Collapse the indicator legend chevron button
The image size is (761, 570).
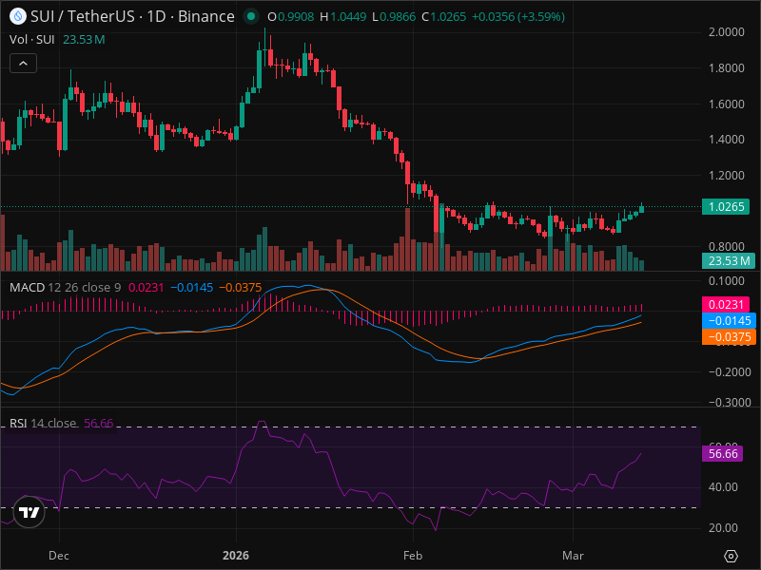[x=23, y=64]
